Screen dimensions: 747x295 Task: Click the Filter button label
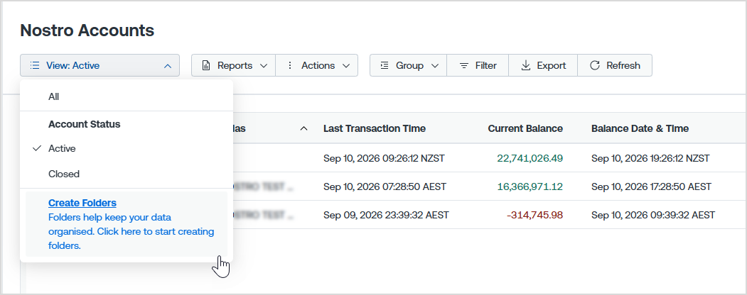[x=486, y=65]
